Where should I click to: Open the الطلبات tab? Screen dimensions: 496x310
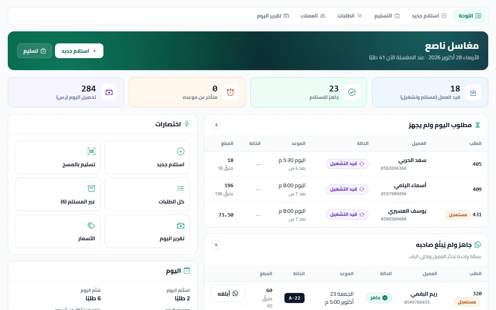350,16
